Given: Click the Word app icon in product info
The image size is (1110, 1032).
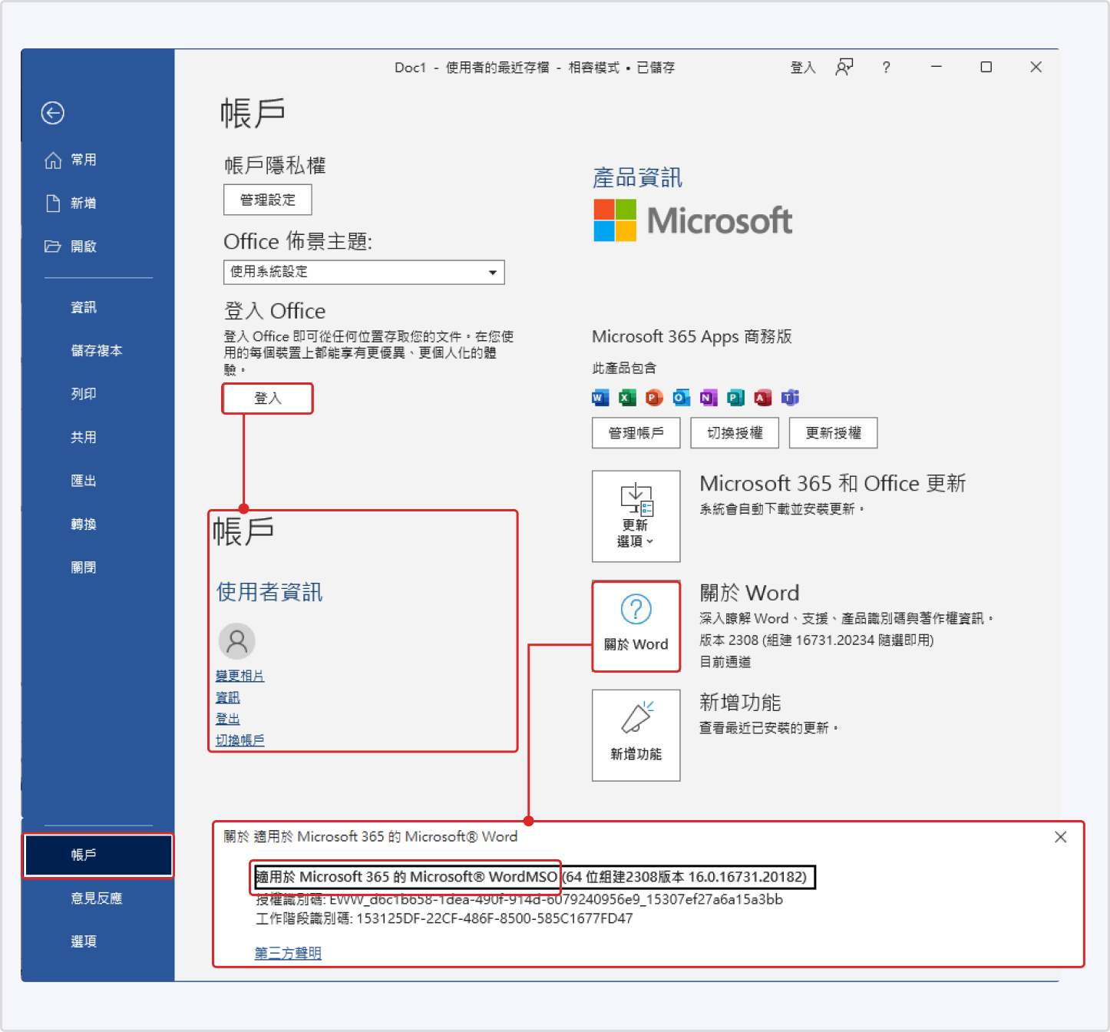Looking at the screenshot, I should [x=600, y=397].
